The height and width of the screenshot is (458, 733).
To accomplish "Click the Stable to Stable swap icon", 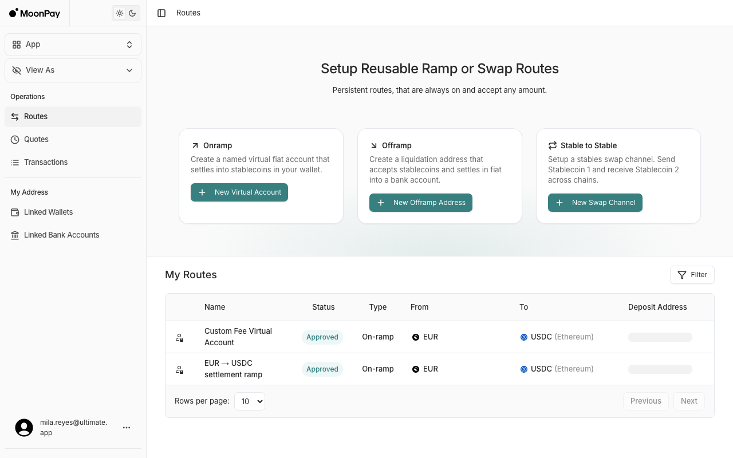I will pyautogui.click(x=553, y=146).
